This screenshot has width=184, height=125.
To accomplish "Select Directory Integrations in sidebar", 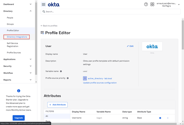I will [17, 37].
